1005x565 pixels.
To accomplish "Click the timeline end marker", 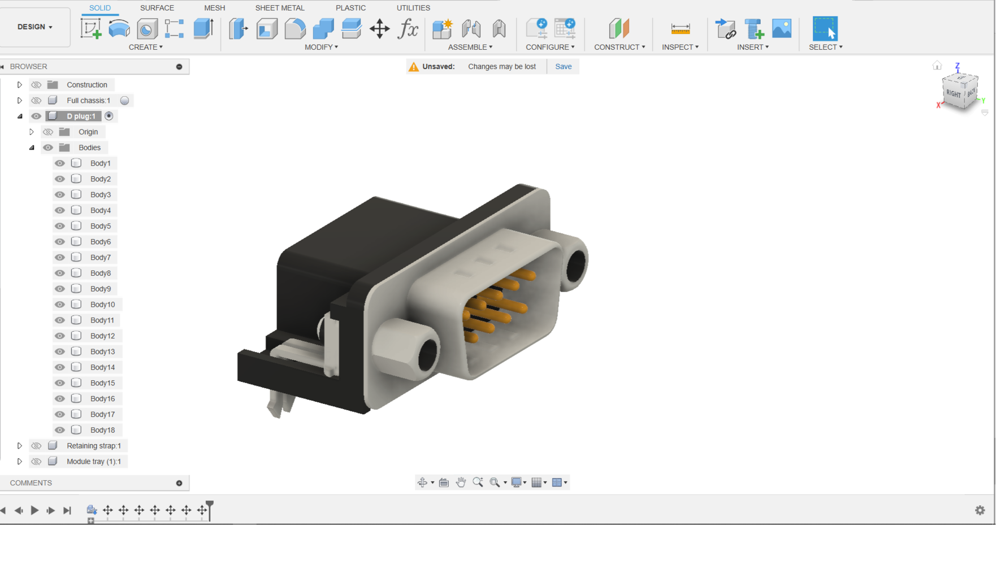I will click(210, 510).
